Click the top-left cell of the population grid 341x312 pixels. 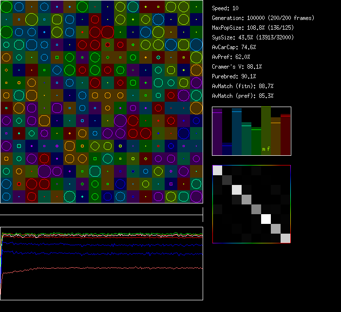pyautogui.click(x=6, y=7)
